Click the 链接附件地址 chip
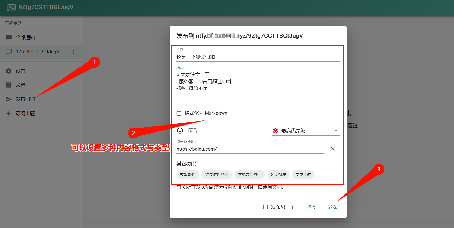Screen dimensions: 454x228 coord(217,174)
